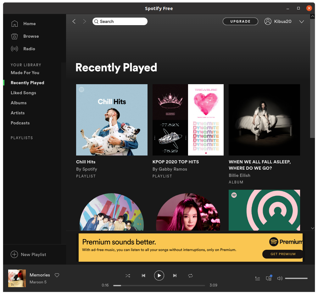Click the YOUR LIBRARY section header
Image resolution: width=318 pixels, height=295 pixels.
tap(26, 65)
